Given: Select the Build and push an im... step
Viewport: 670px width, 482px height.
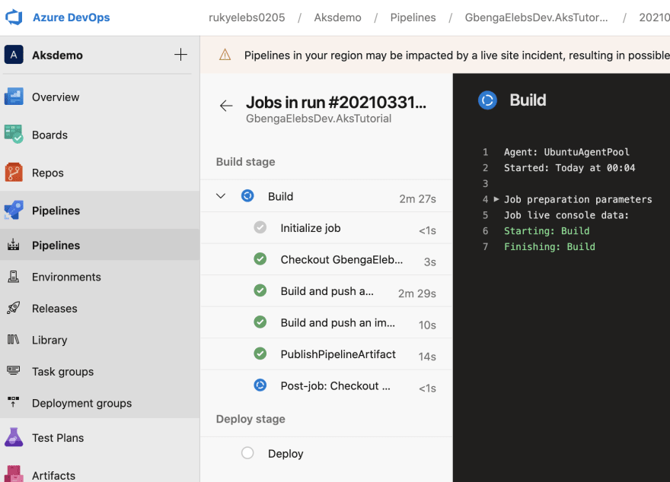Looking at the screenshot, I should tap(326, 322).
